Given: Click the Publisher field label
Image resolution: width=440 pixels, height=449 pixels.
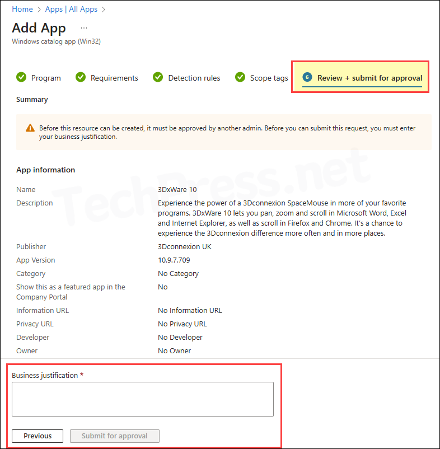Looking at the screenshot, I should click(31, 246).
